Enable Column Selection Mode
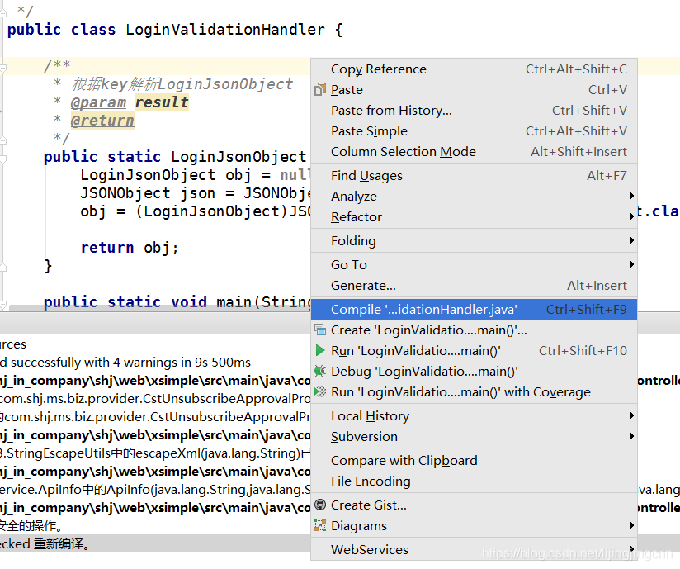This screenshot has height=569, width=680. (x=474, y=151)
